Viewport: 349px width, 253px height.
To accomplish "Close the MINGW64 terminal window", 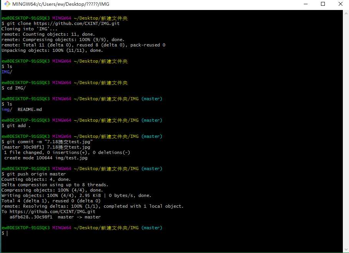I will click(x=340, y=4).
